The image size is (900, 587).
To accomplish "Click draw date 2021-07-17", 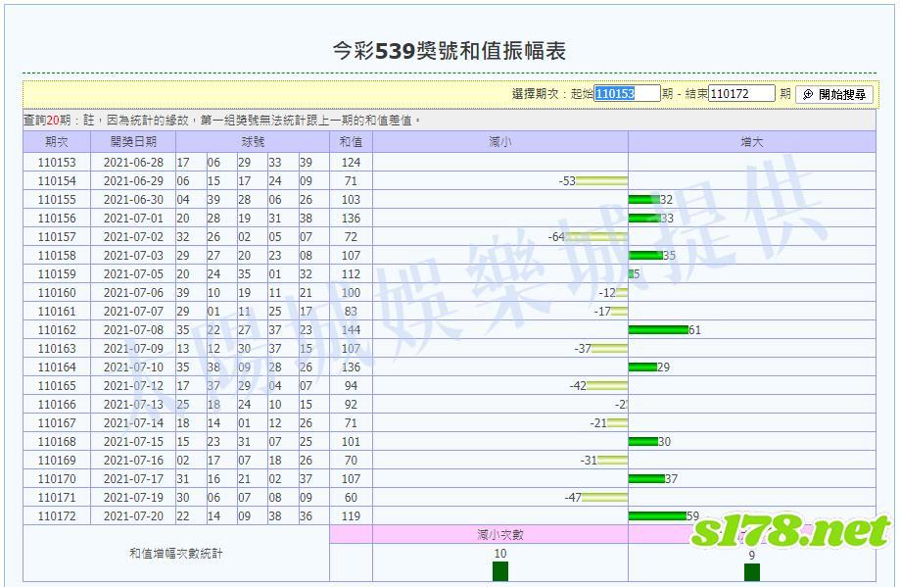I will point(133,478).
